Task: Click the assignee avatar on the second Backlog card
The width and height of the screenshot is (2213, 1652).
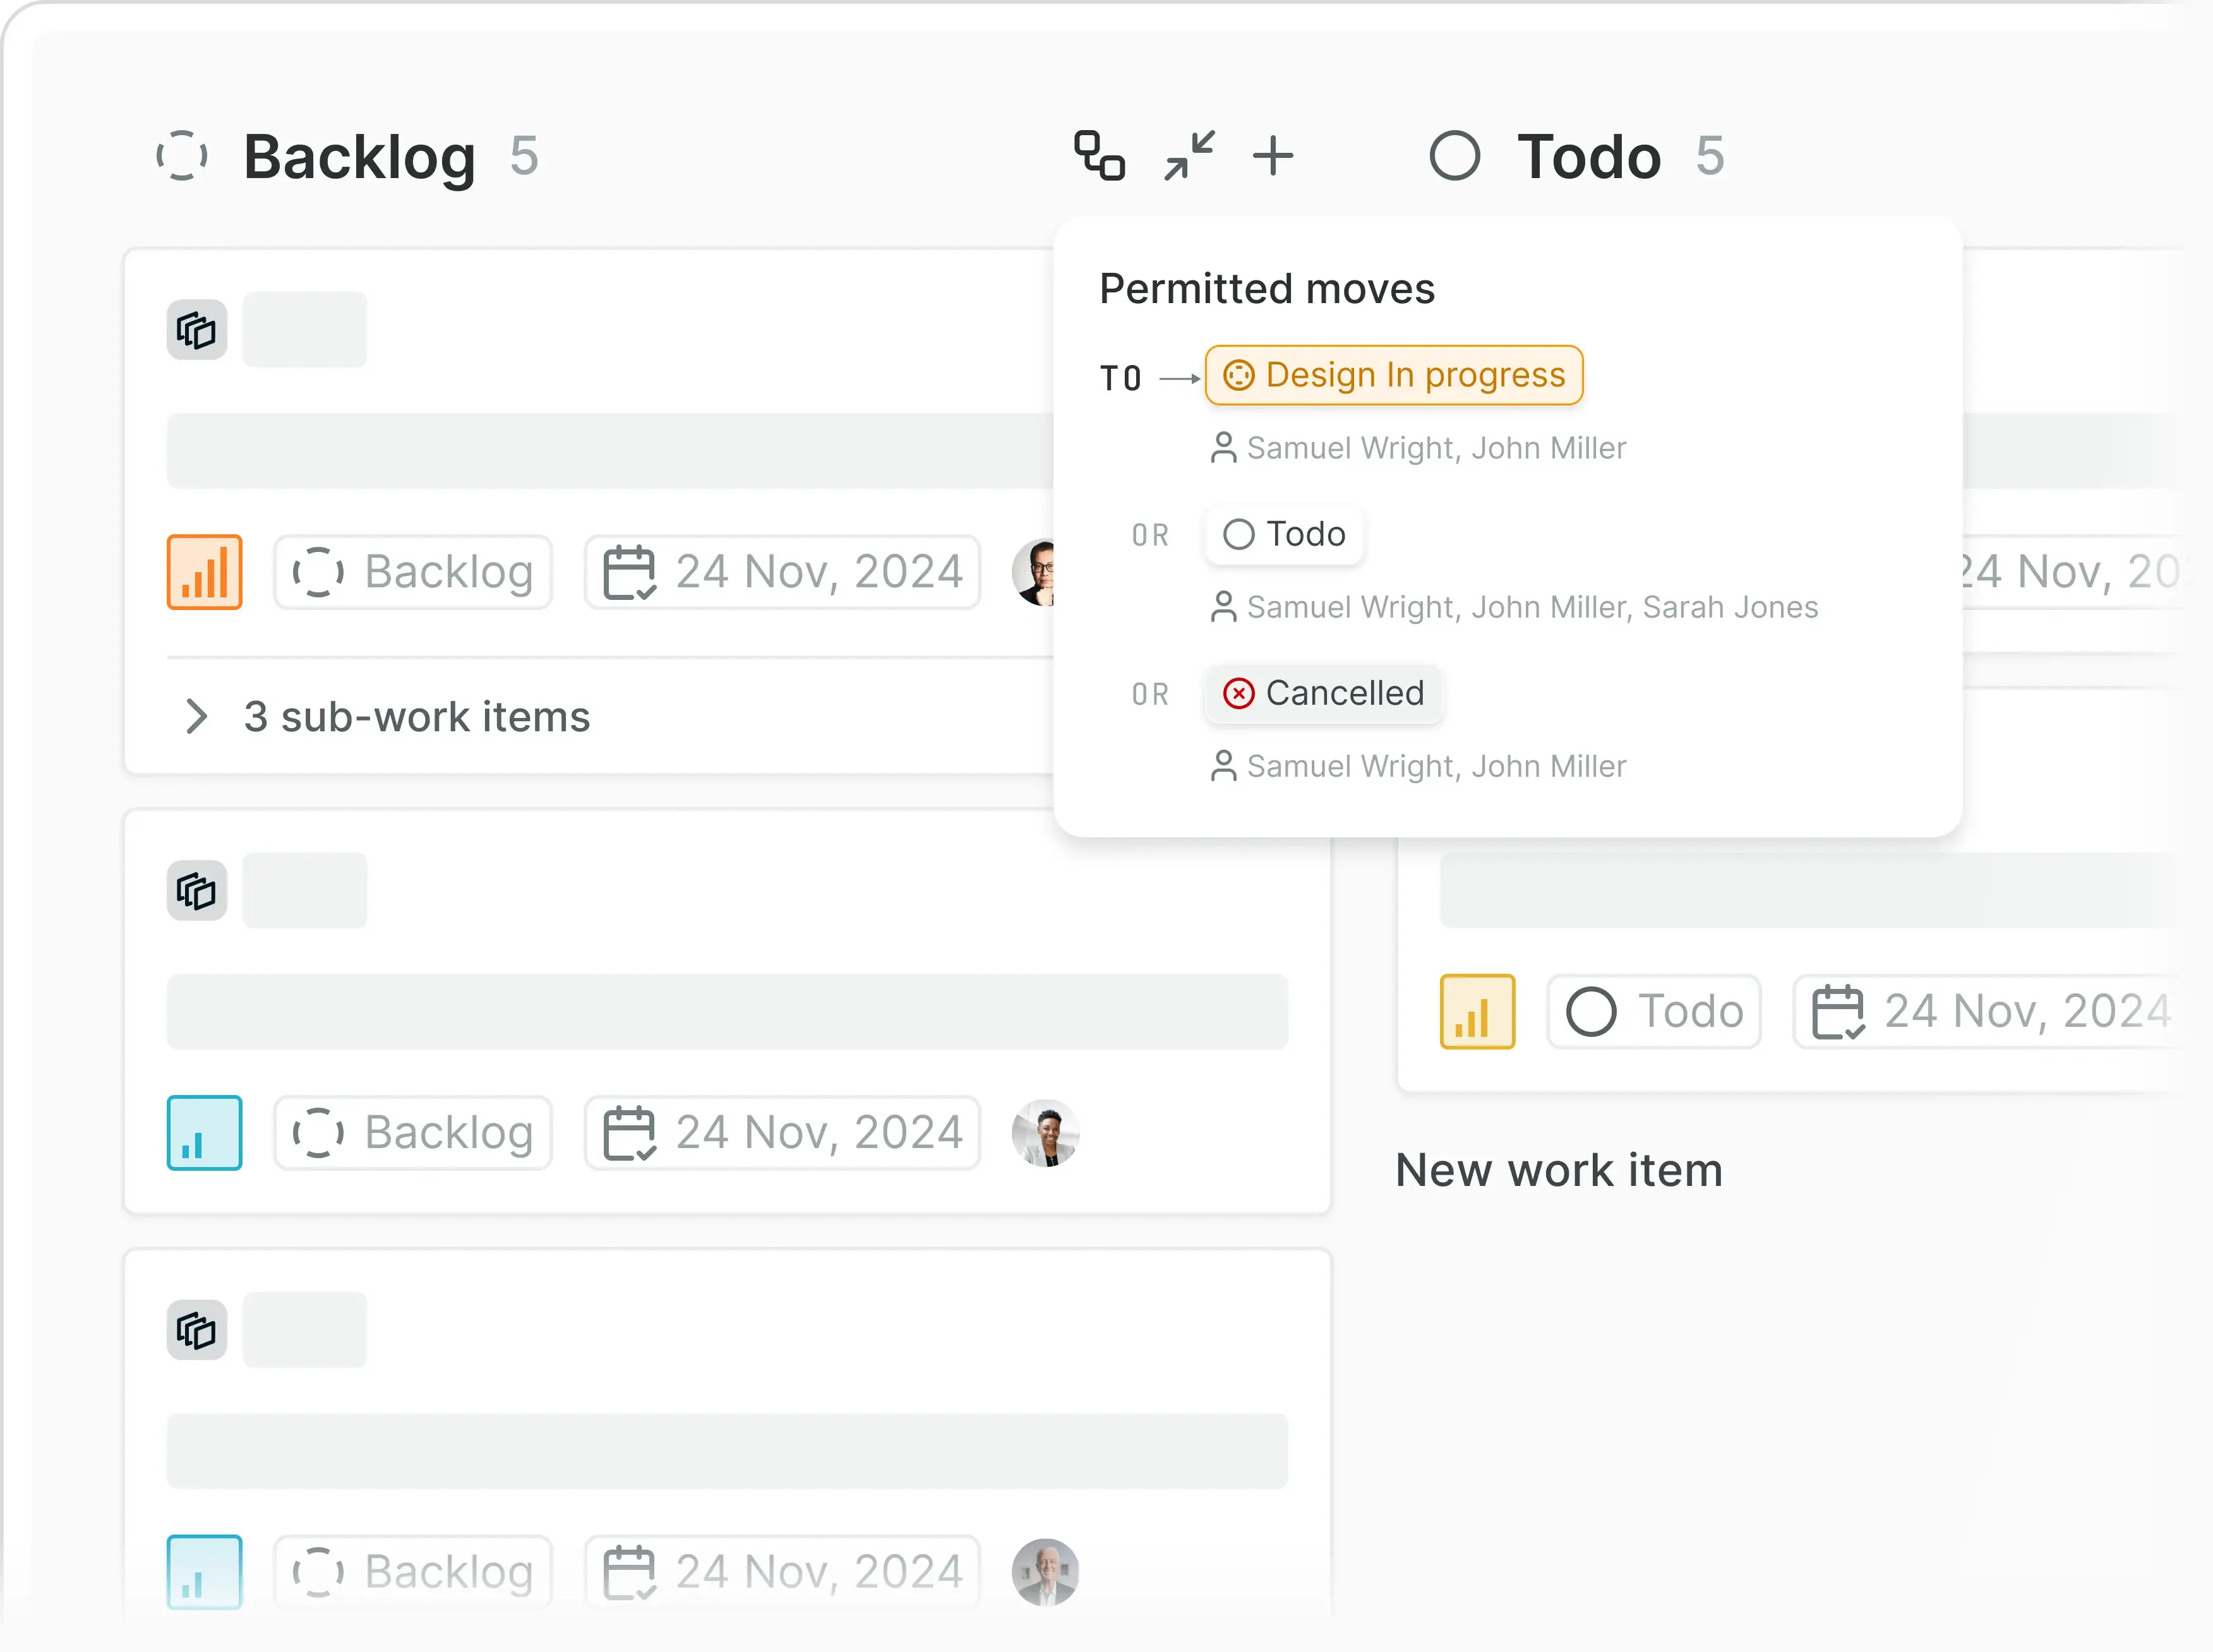Action: coord(1045,1132)
